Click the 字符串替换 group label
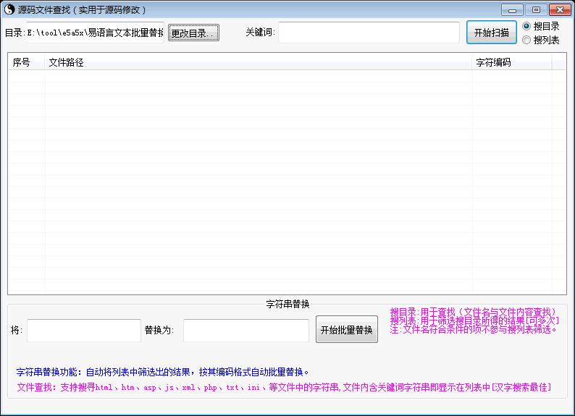 tap(287, 304)
